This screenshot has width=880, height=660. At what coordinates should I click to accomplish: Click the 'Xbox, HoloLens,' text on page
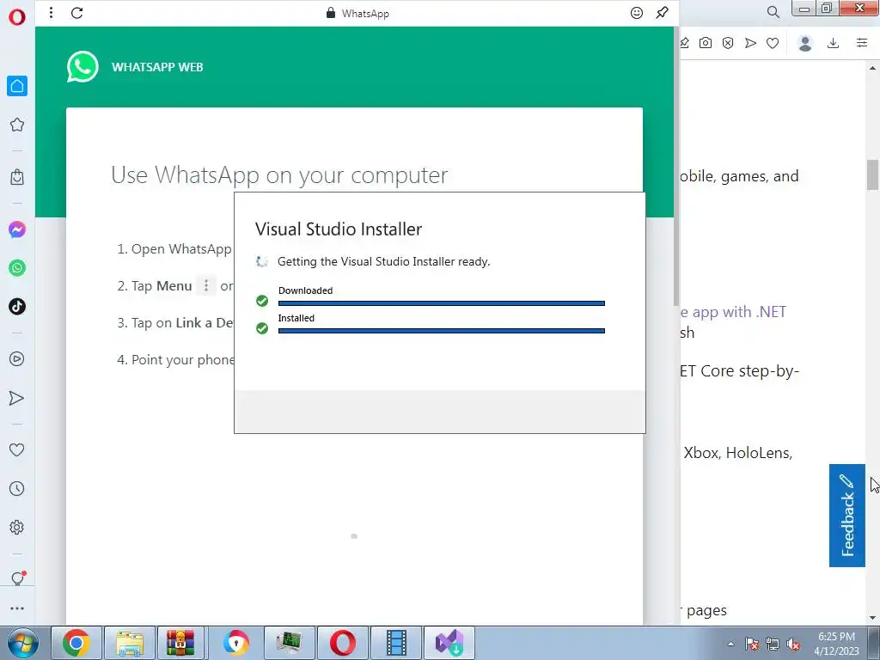point(737,453)
